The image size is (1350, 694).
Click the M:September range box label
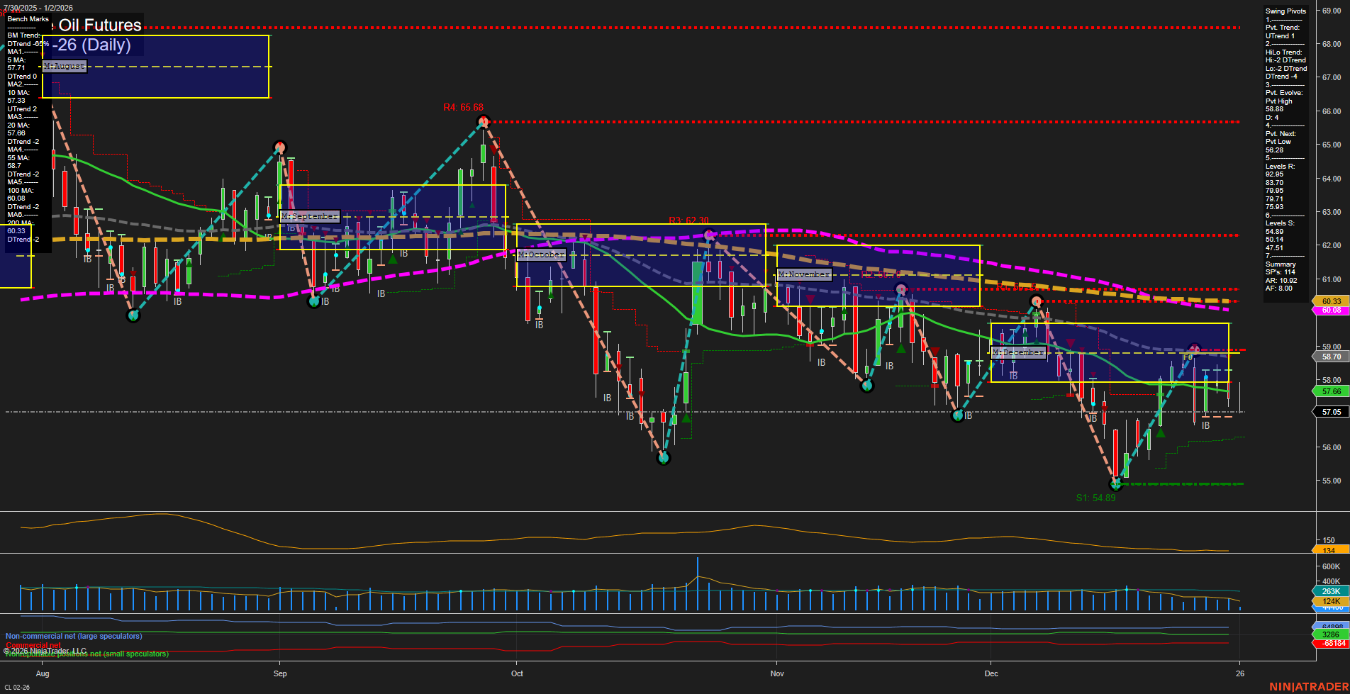tap(310, 216)
